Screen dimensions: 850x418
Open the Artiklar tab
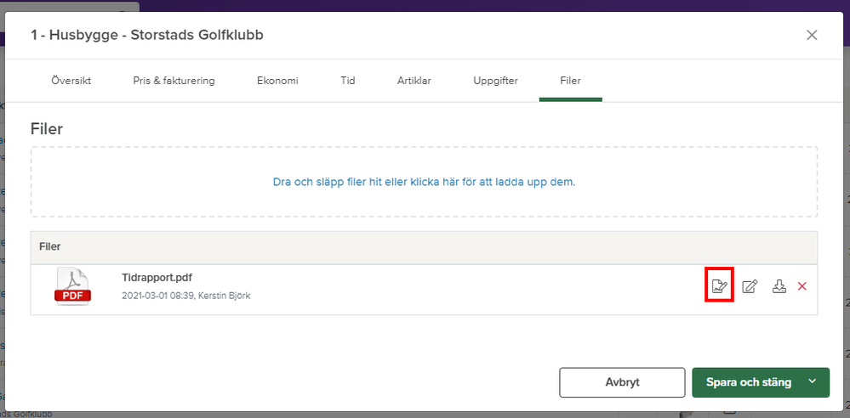click(414, 82)
